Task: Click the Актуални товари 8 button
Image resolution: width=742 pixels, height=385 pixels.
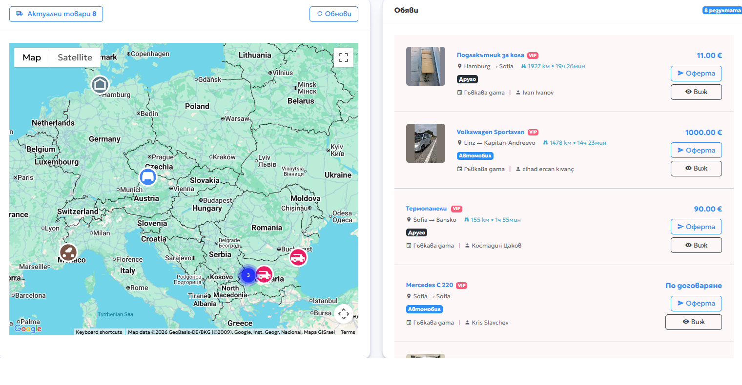Action: pos(56,14)
